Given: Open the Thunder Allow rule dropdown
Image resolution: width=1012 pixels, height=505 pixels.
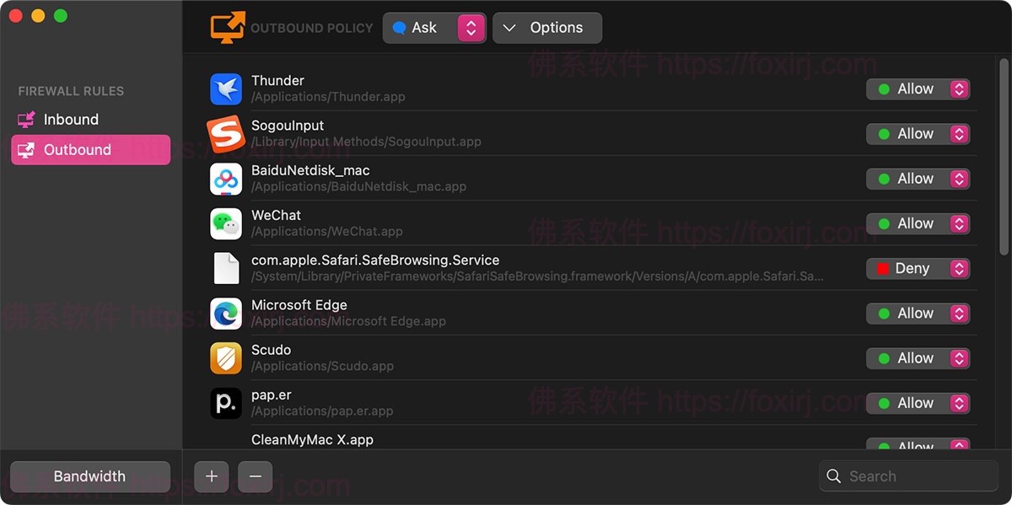Looking at the screenshot, I should [918, 89].
